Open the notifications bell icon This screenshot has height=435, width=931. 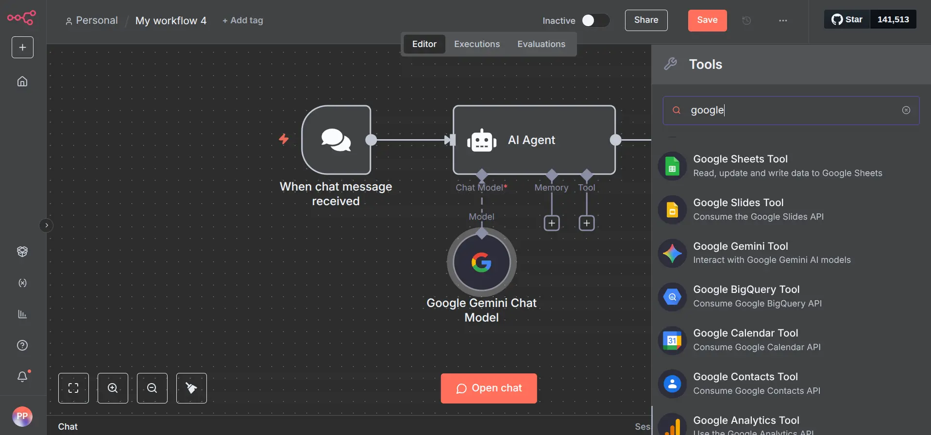click(x=22, y=377)
